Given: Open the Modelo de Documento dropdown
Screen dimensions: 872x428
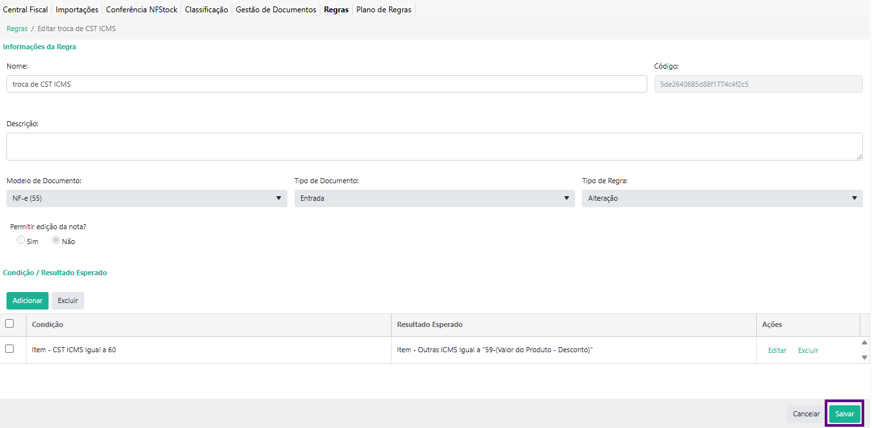Looking at the screenshot, I should click(146, 198).
